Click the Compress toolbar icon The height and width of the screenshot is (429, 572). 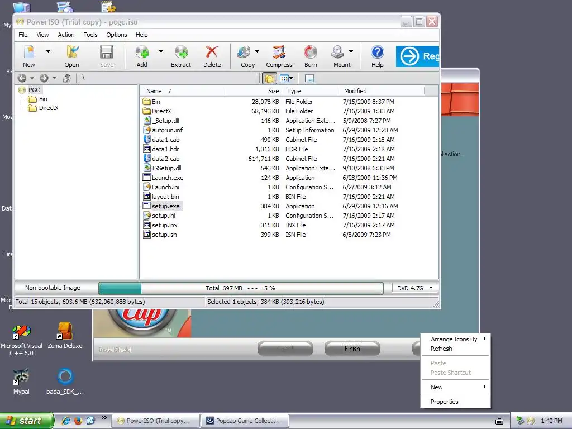[279, 52]
